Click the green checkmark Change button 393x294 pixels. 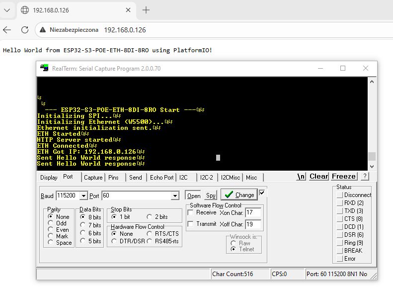(x=239, y=195)
